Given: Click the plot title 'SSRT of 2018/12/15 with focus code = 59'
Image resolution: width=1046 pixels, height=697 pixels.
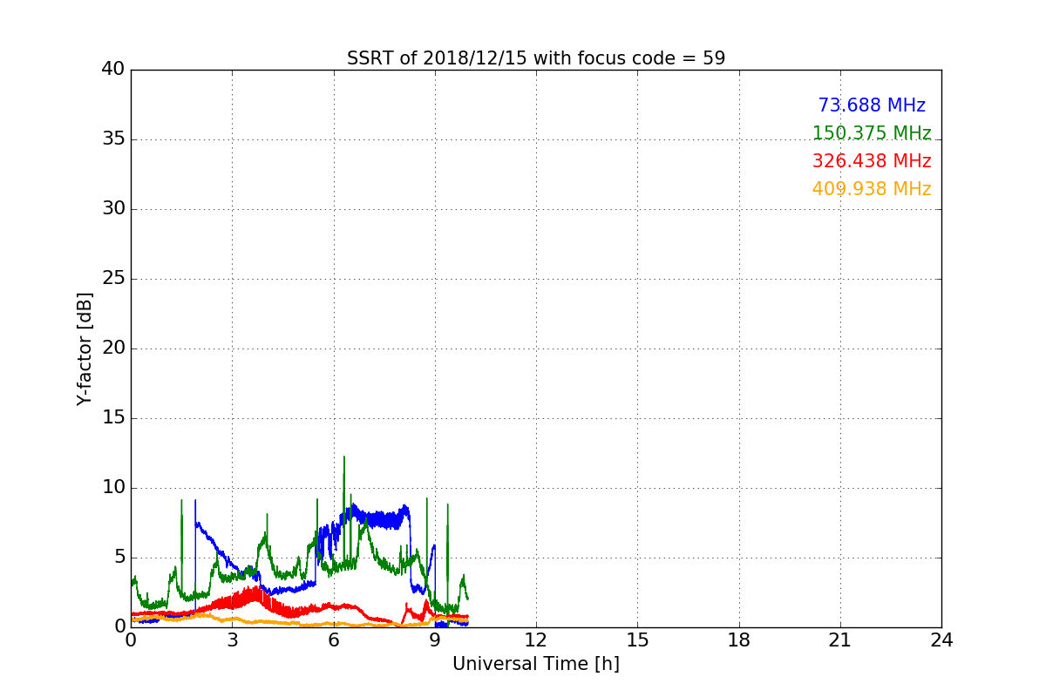Looking at the screenshot, I should (x=536, y=58).
